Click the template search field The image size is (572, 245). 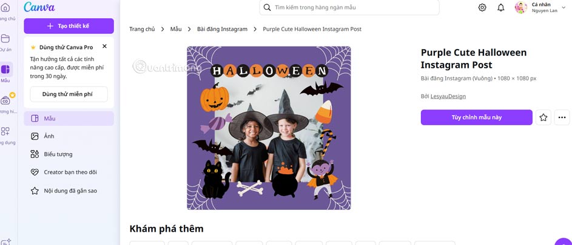coord(349,7)
